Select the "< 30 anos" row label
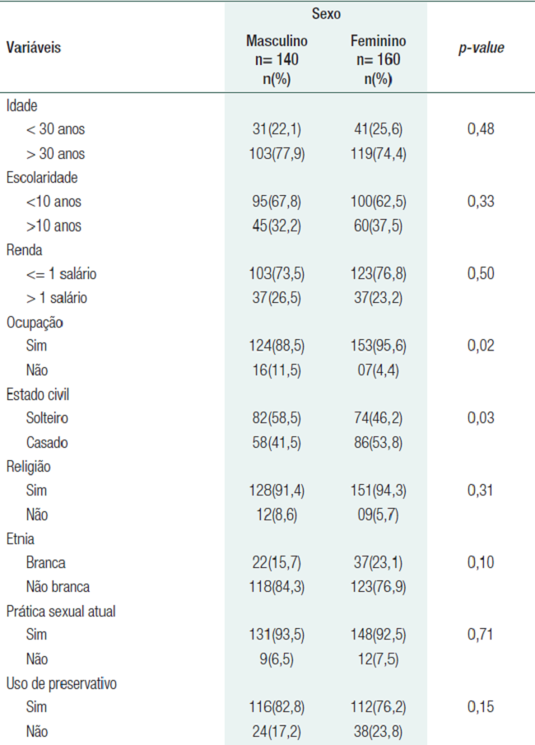535x745 pixels. pyautogui.click(x=55, y=129)
